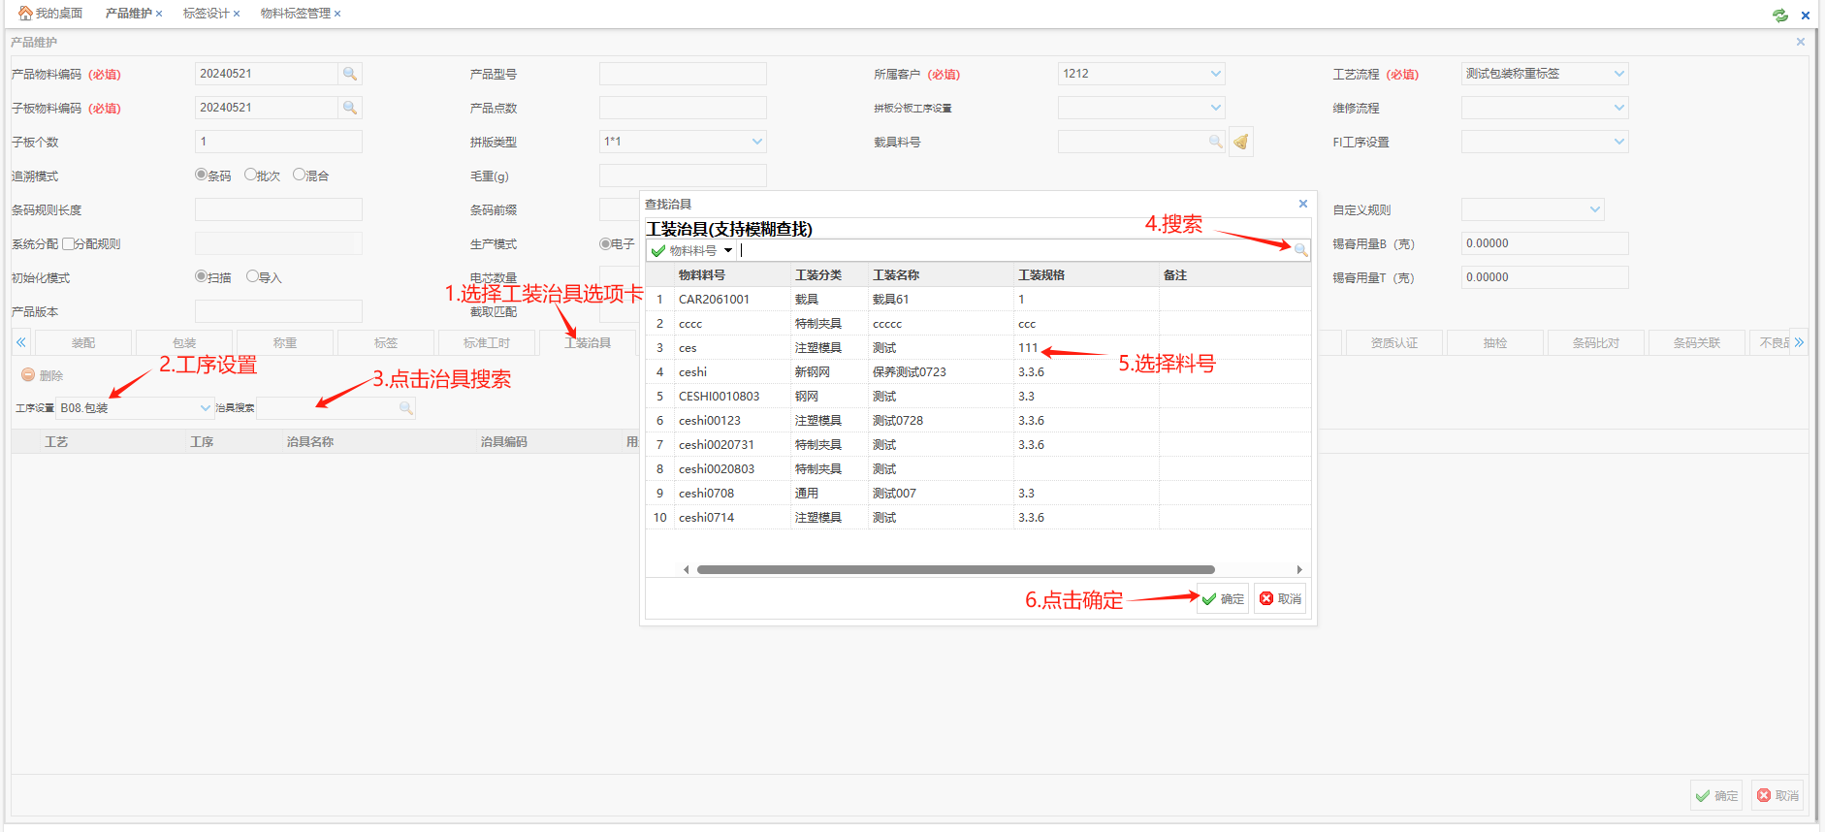The height and width of the screenshot is (832, 1825).
Task: Open the 物料料号 search field dropdown
Action: point(728,250)
